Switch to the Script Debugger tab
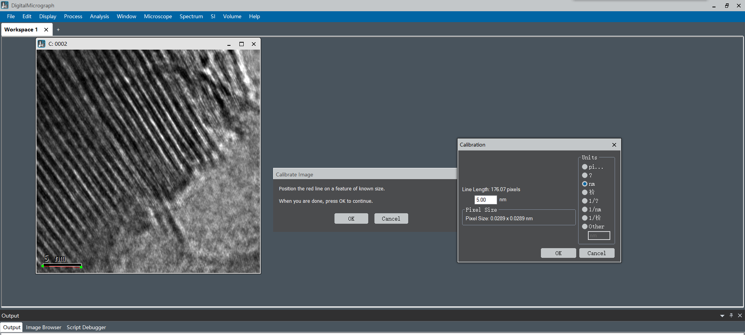The height and width of the screenshot is (335, 745). [86, 327]
